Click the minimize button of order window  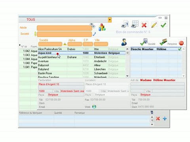pyautogui.click(x=160, y=18)
